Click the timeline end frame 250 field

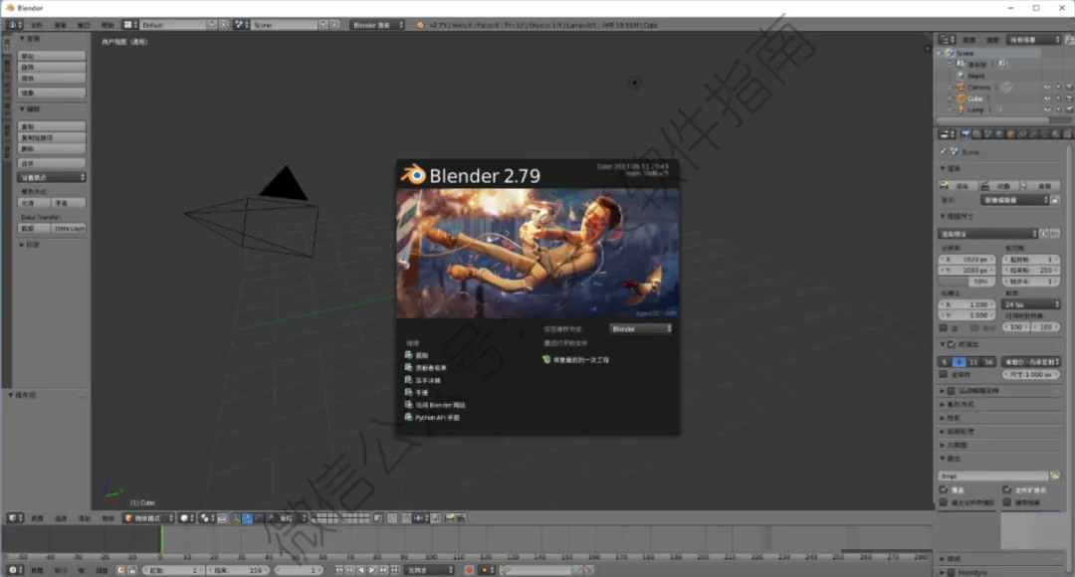point(238,569)
